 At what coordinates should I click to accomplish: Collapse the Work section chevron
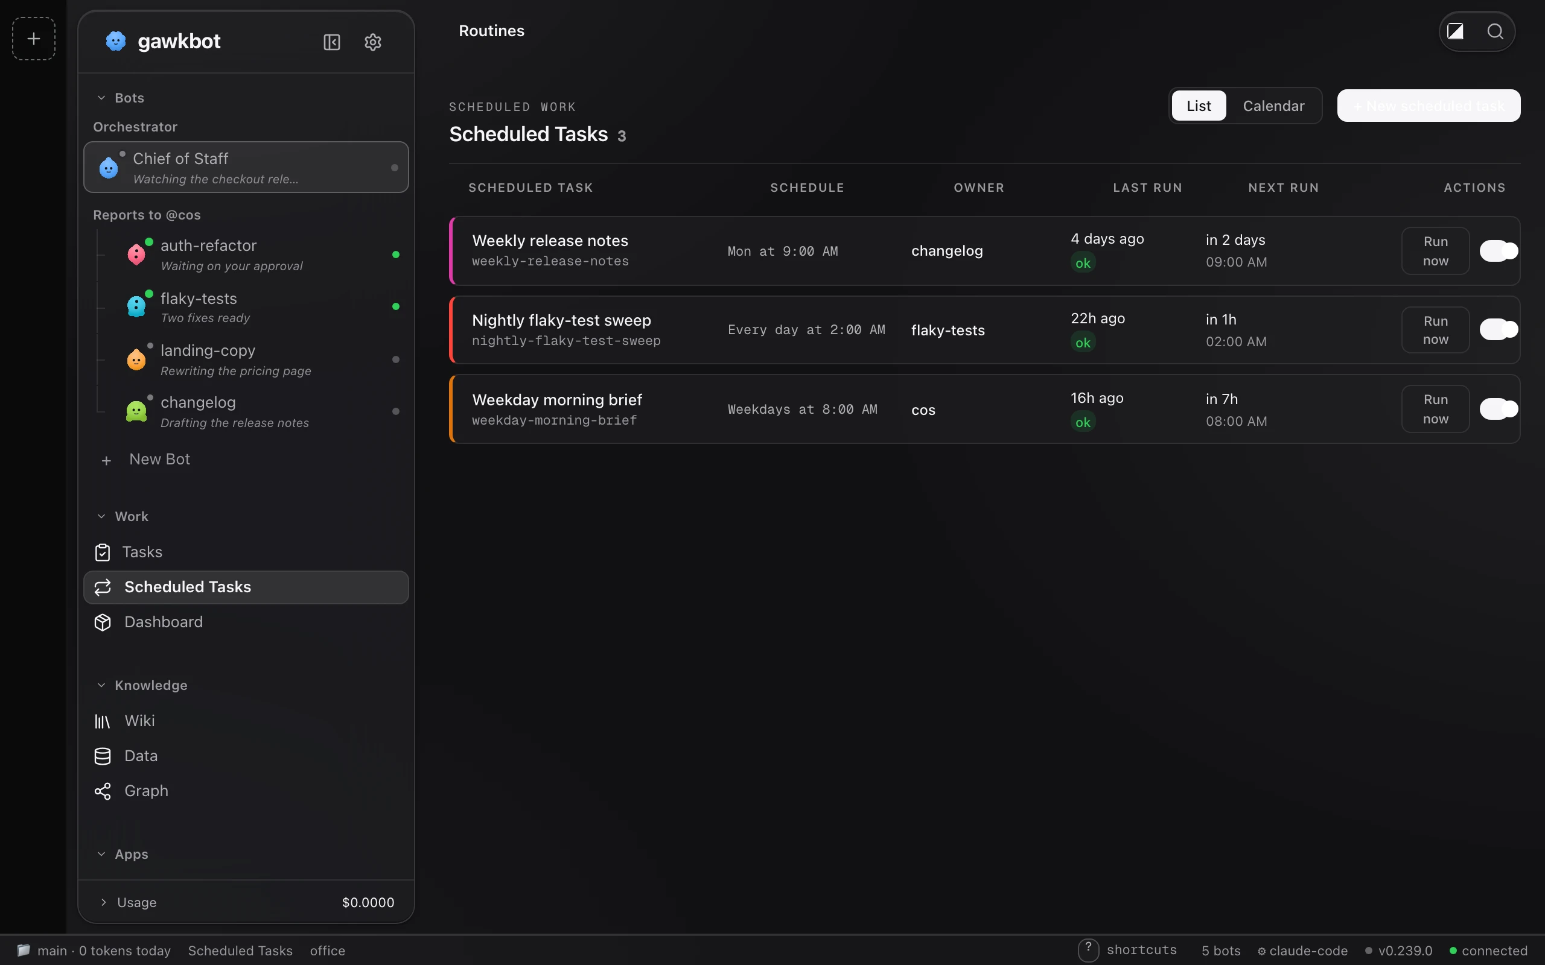[x=101, y=516]
